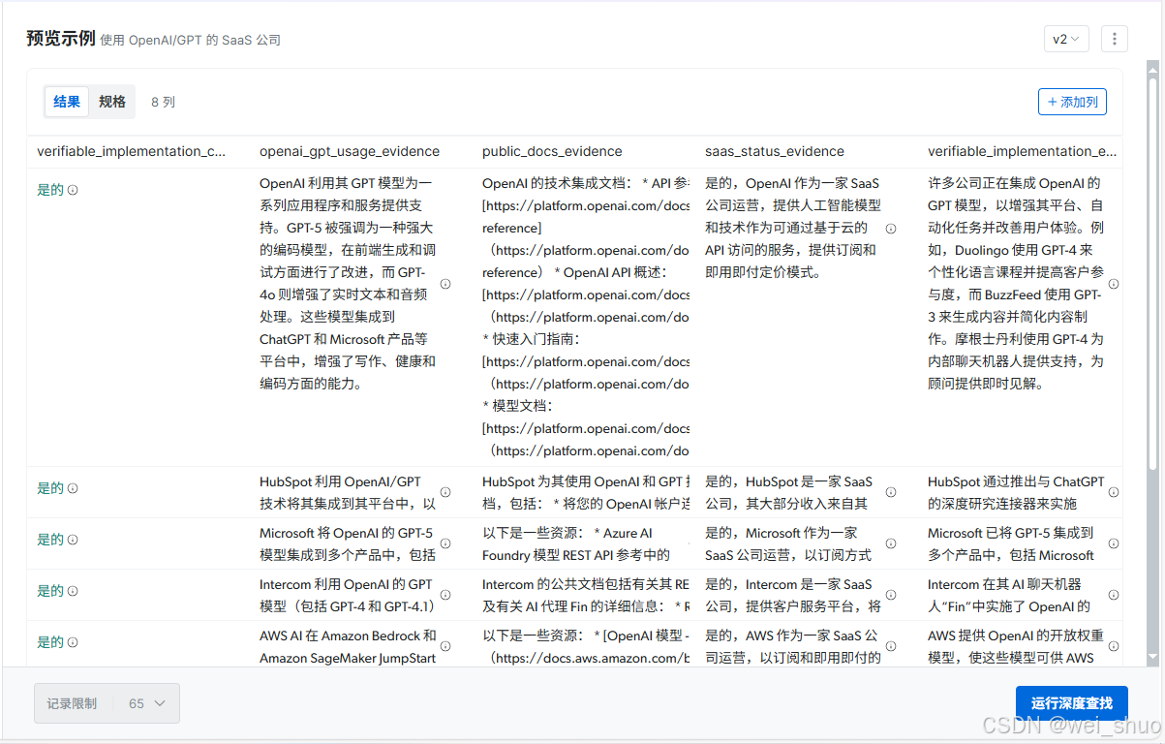Open the three-dot more options menu
This screenshot has height=744, width=1165.
[x=1115, y=39]
